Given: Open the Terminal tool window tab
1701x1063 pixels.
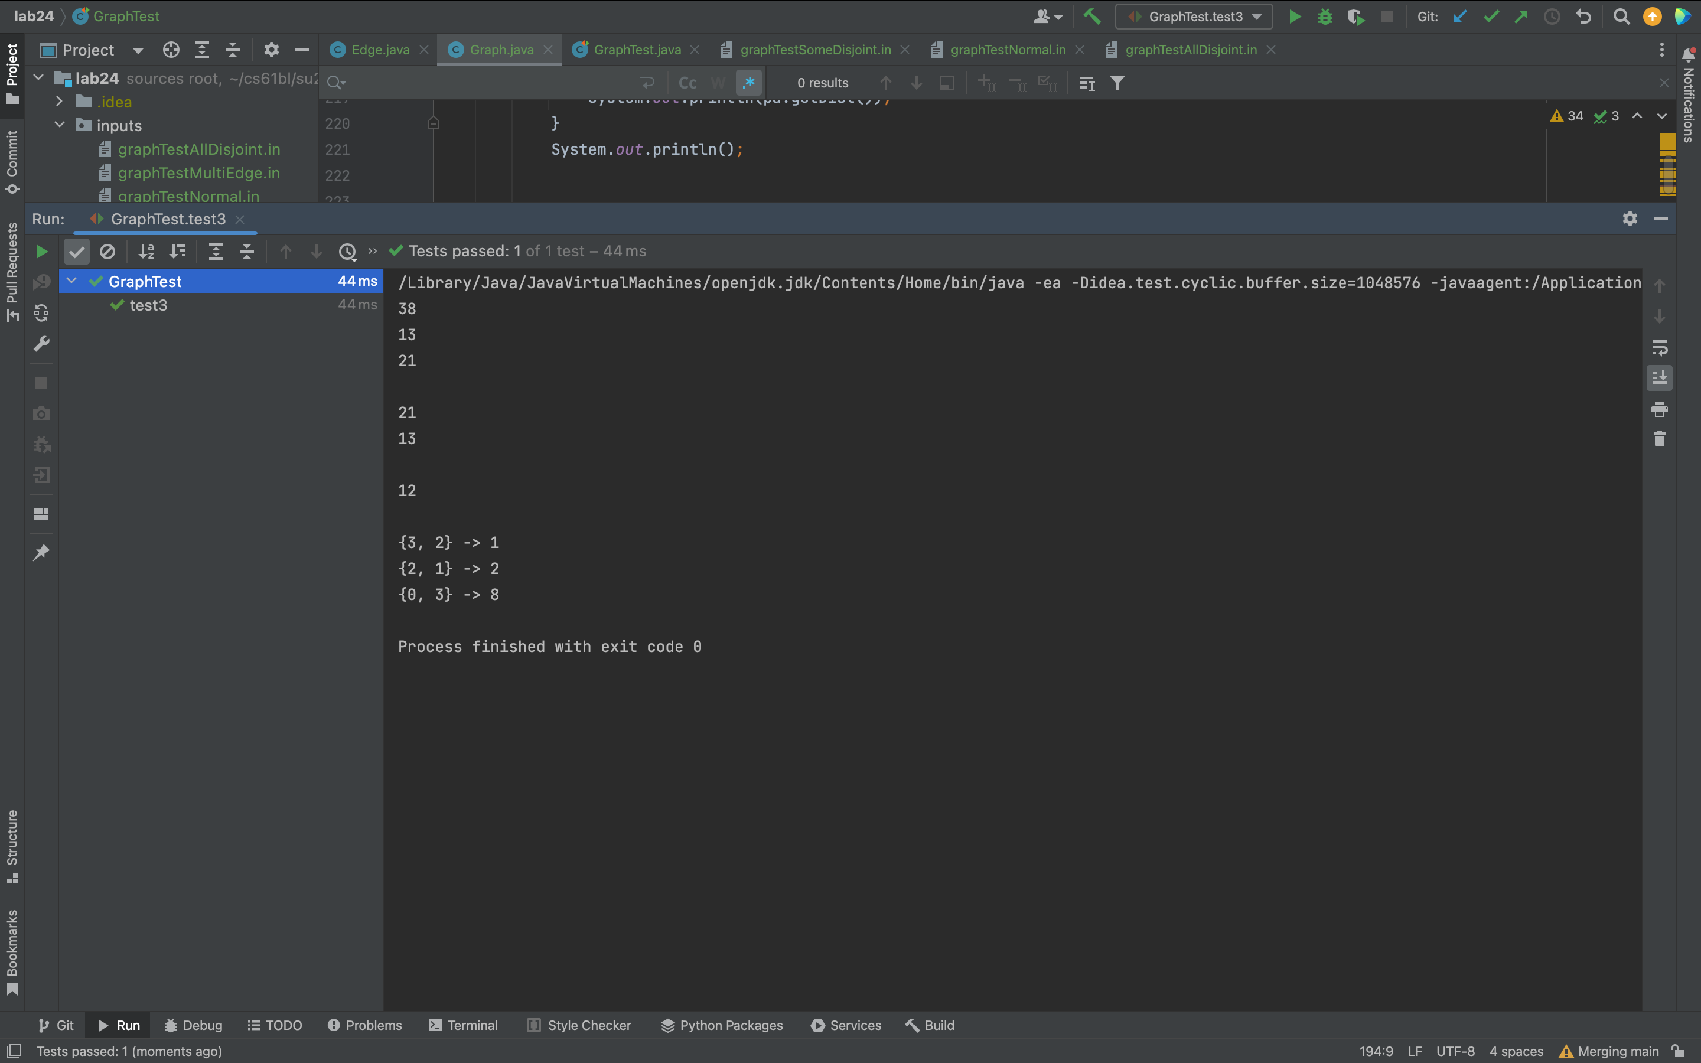Looking at the screenshot, I should tap(463, 1025).
